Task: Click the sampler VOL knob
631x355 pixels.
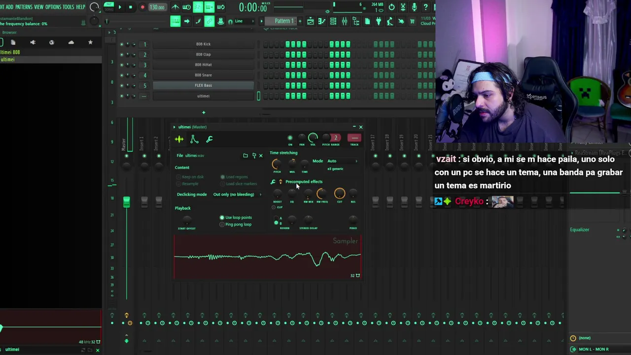Action: pos(313,138)
